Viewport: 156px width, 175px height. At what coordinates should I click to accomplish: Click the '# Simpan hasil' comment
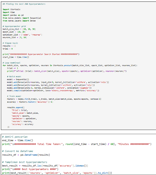(10, 43)
